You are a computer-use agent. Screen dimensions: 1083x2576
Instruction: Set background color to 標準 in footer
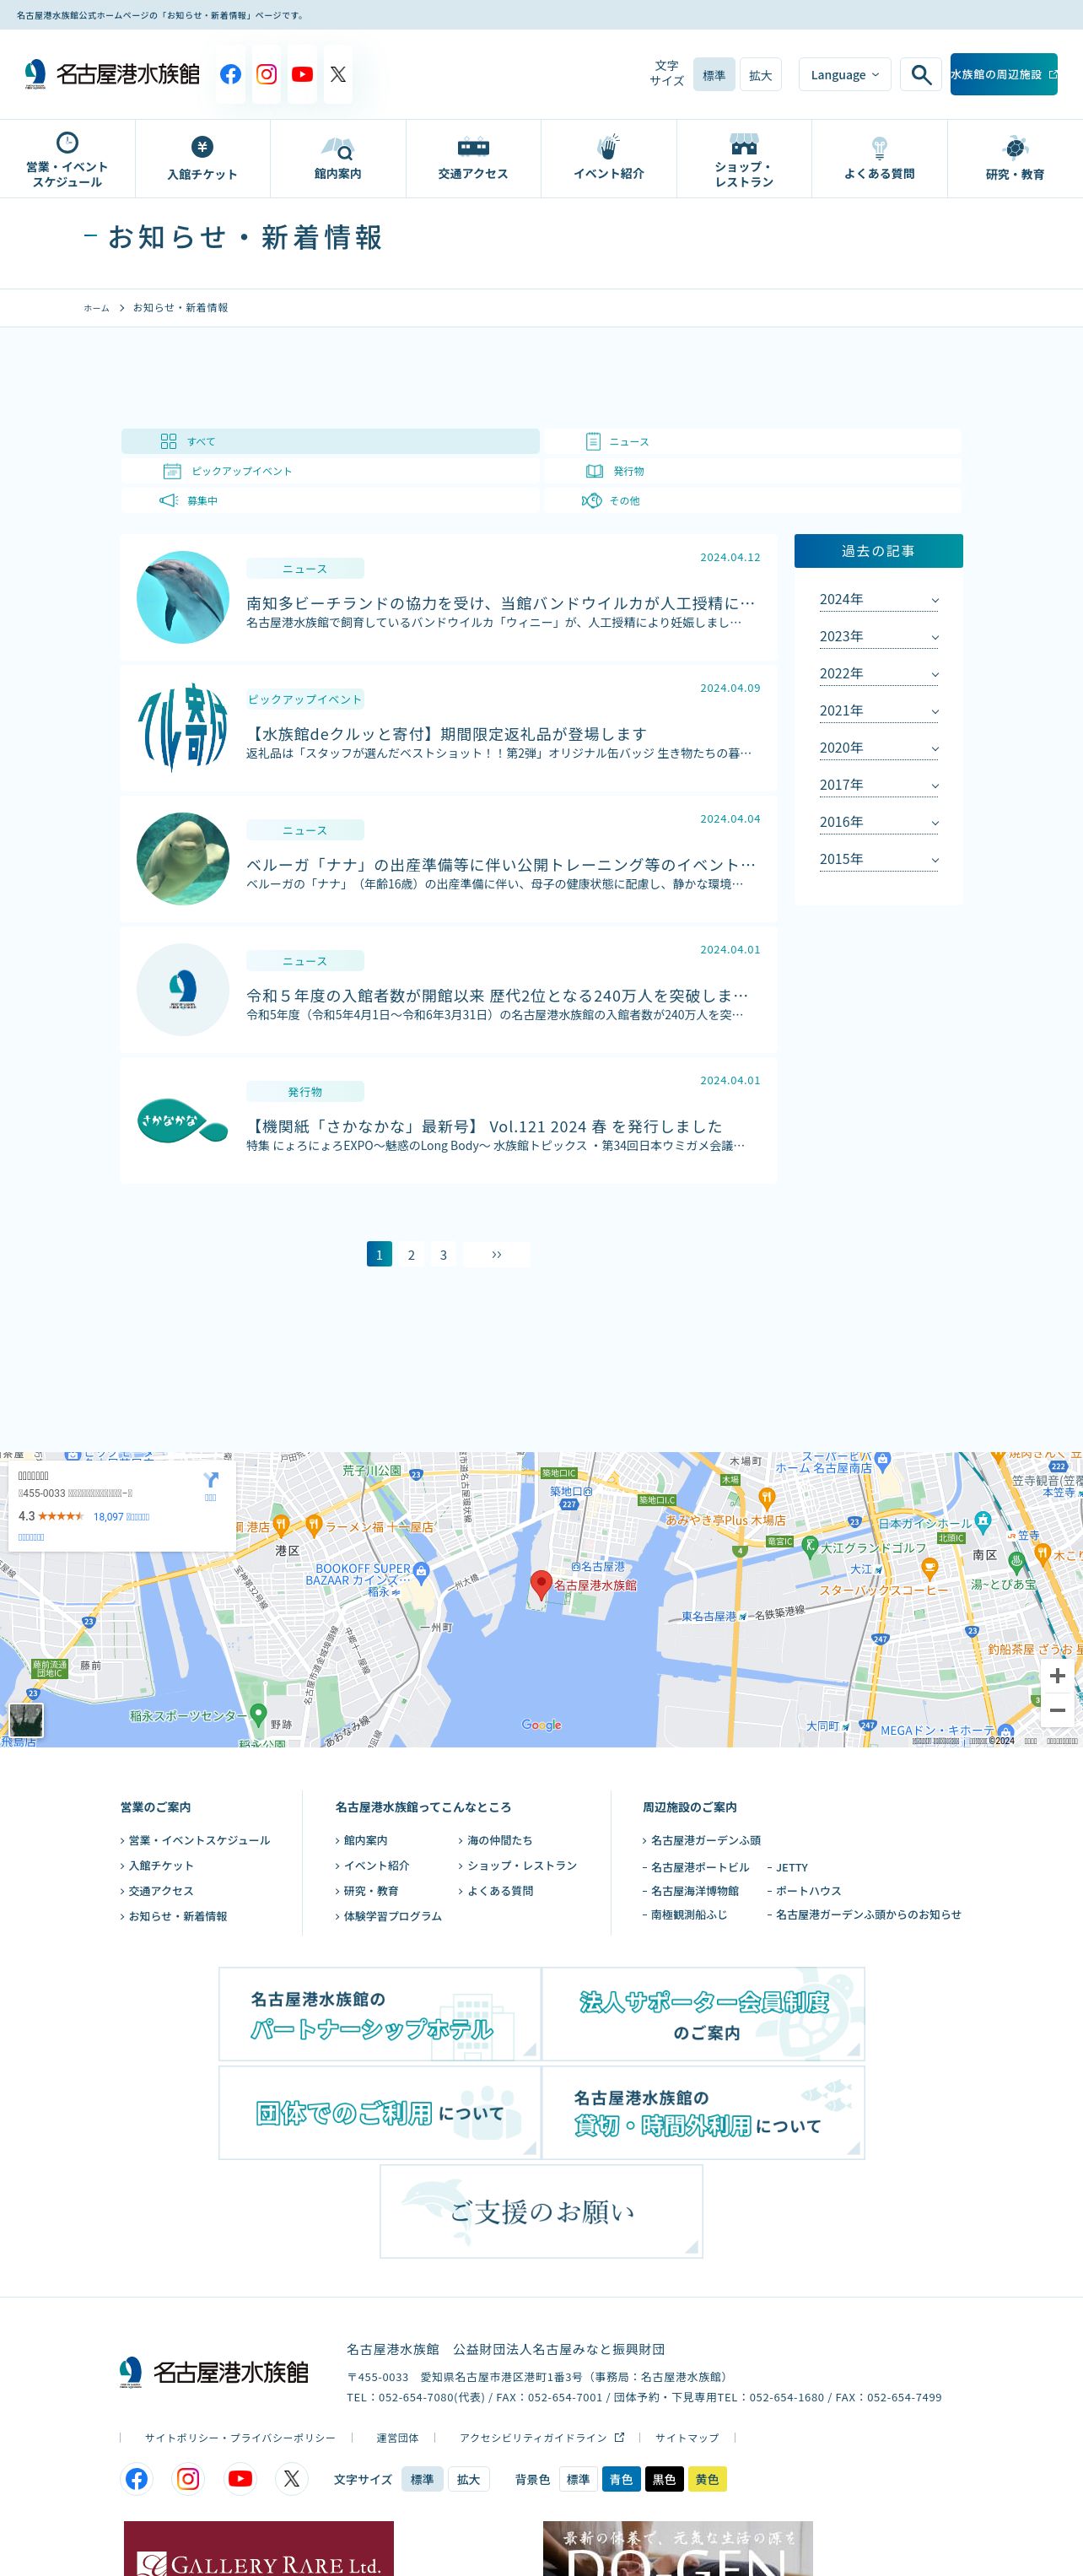(578, 2479)
